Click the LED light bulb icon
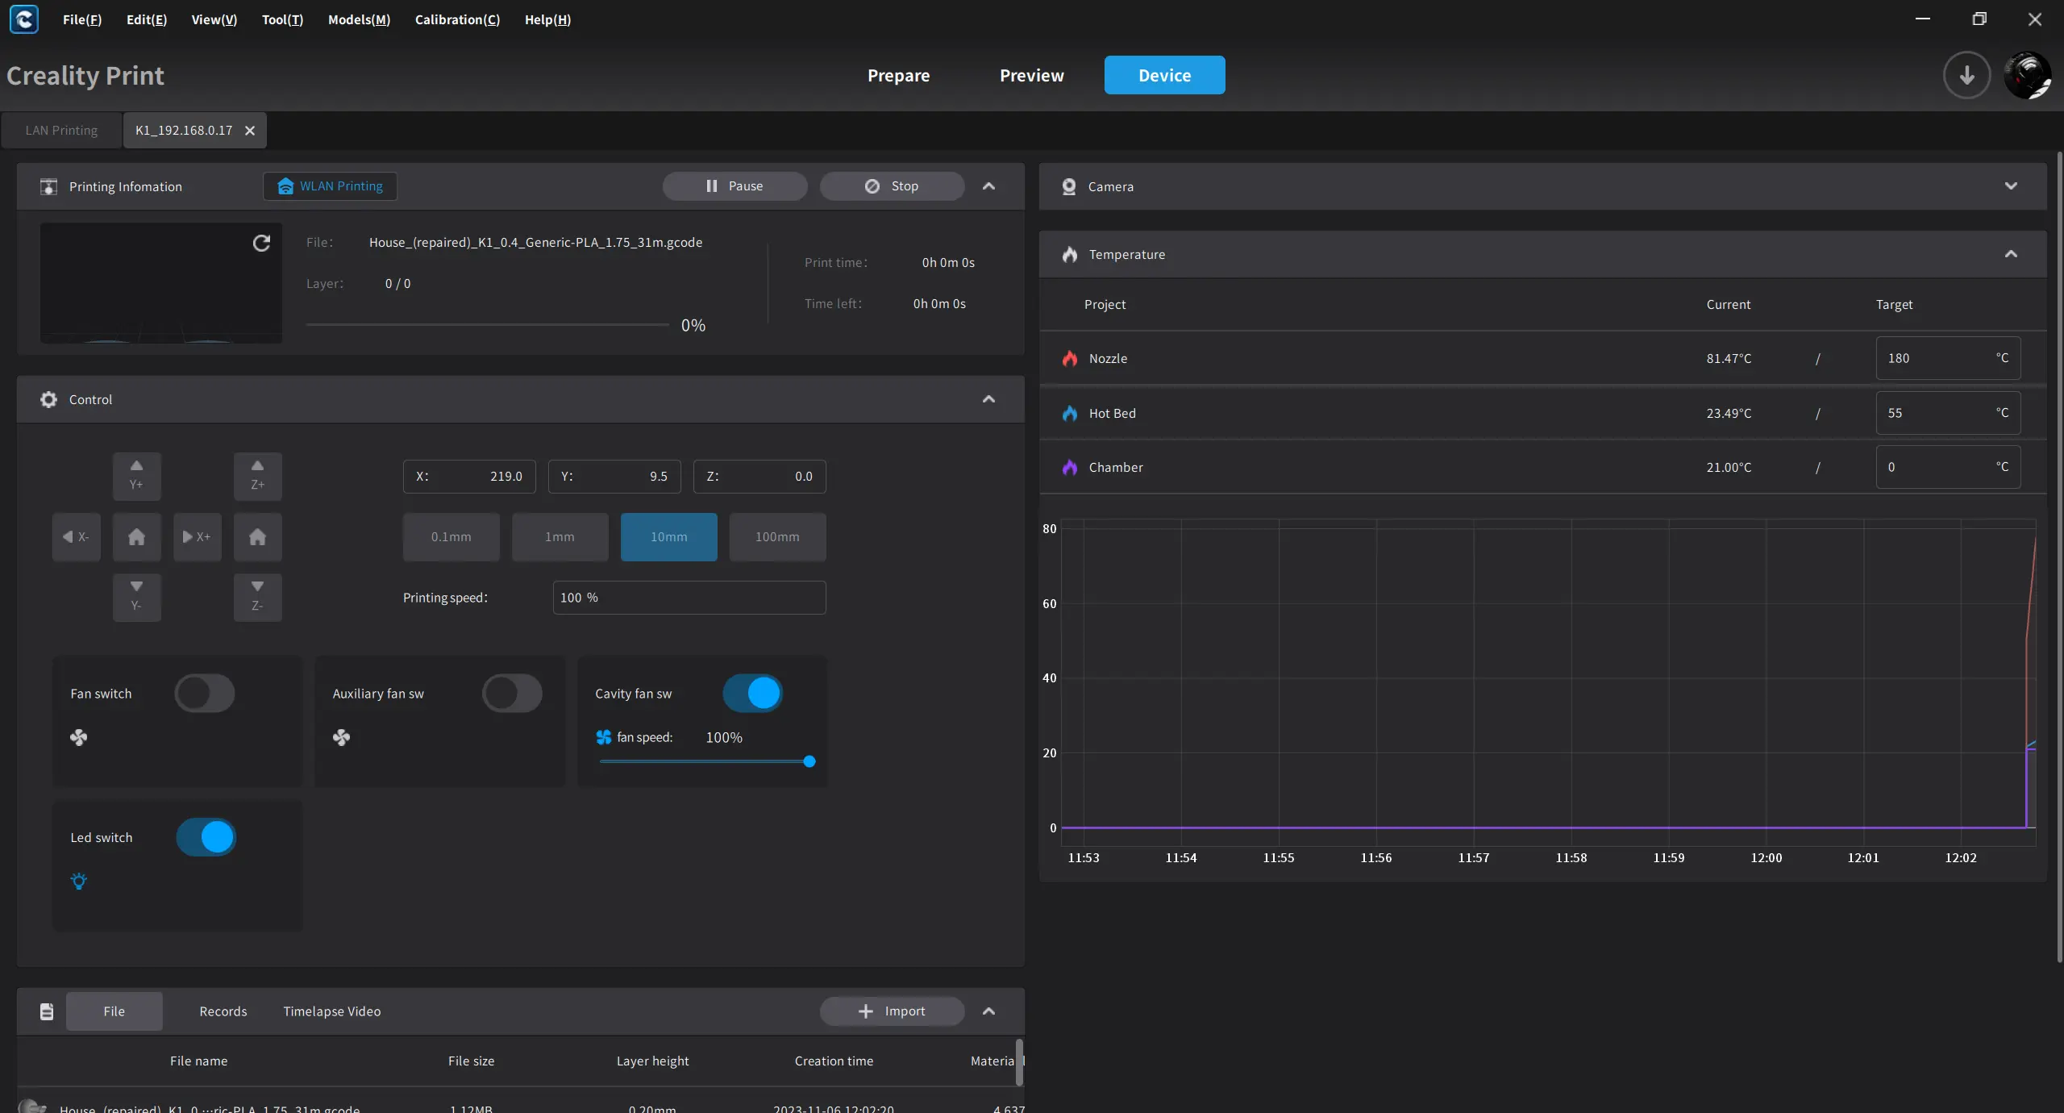This screenshot has width=2064, height=1113. 78,882
